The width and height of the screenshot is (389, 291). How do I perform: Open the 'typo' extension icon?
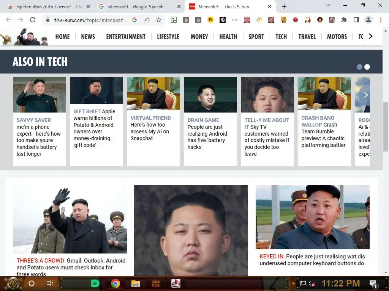[x=174, y=20]
